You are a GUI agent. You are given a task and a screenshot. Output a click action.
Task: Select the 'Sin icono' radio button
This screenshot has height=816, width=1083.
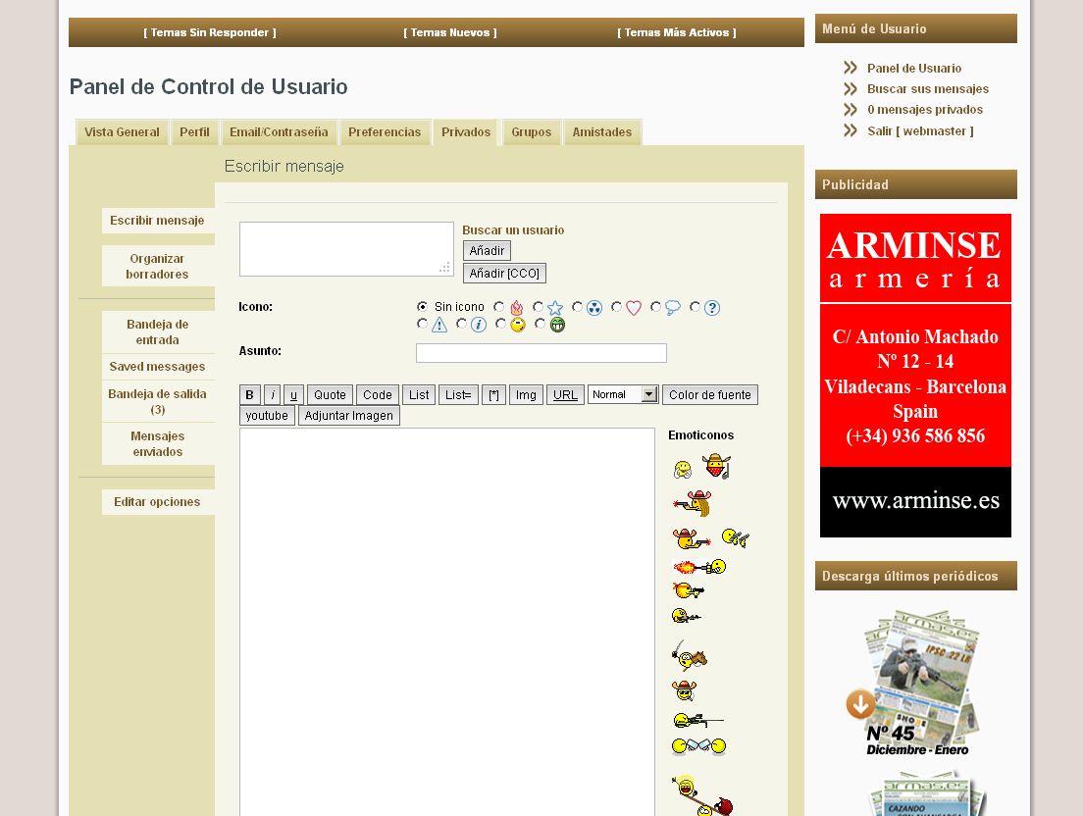coord(422,307)
